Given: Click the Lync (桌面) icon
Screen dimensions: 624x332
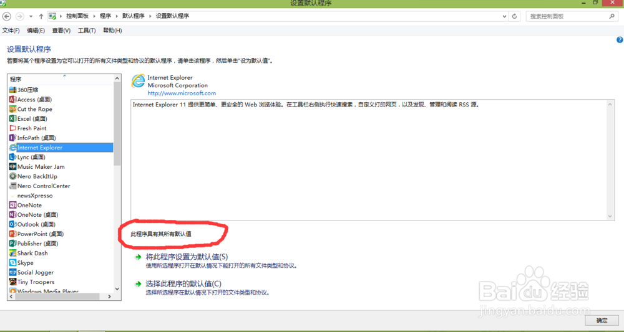Looking at the screenshot, I should point(12,157).
